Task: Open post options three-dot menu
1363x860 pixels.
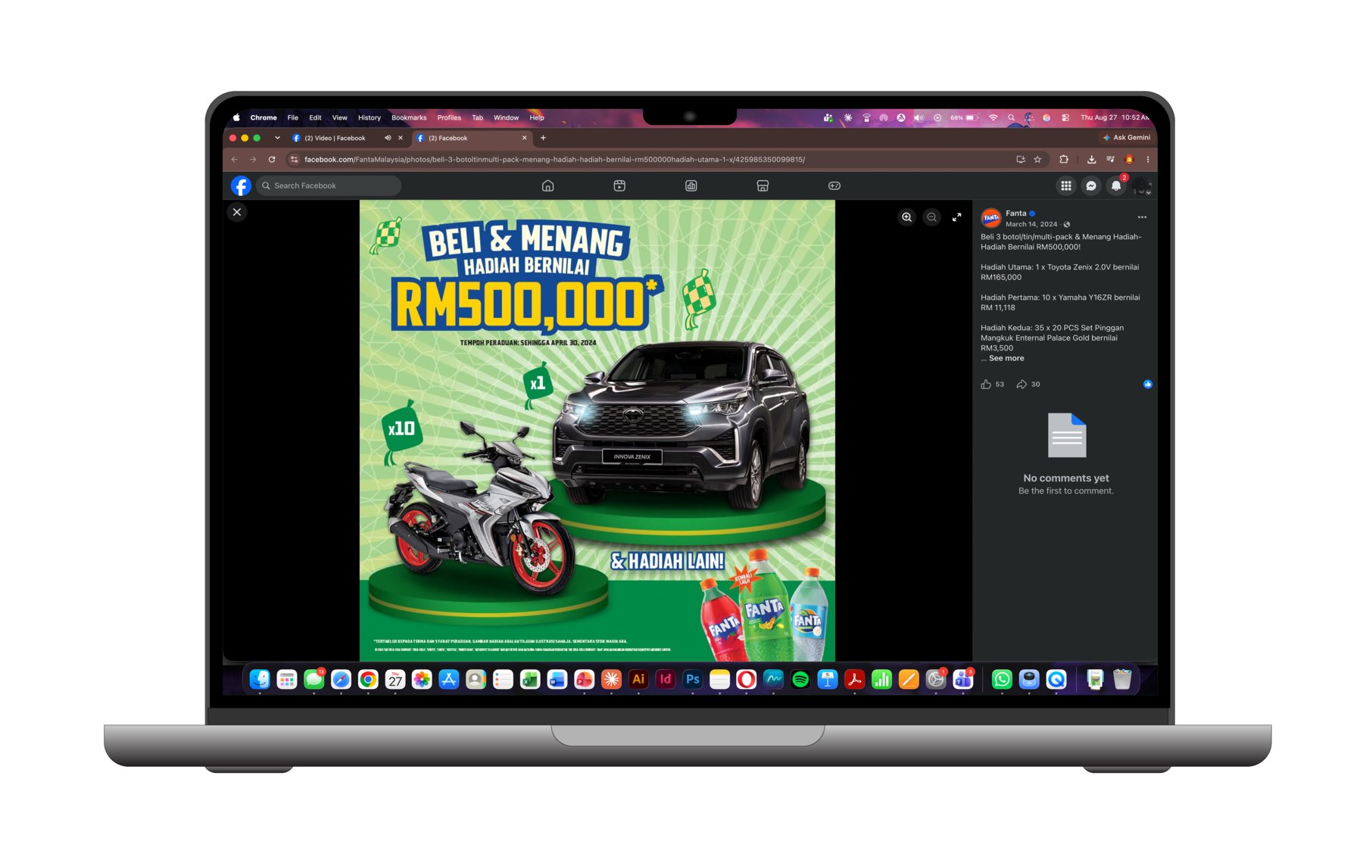Action: [1142, 217]
